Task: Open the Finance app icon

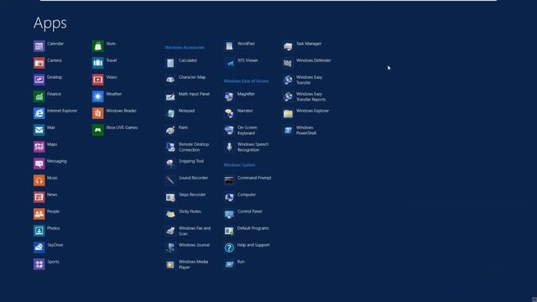Action: coord(39,96)
